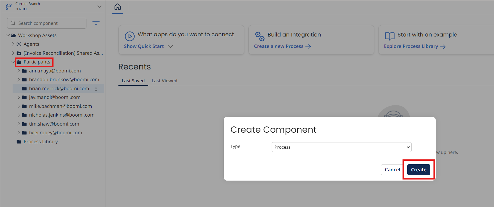494x207 pixels.
Task: Switch to the Last Viewed tab
Action: [x=164, y=81]
